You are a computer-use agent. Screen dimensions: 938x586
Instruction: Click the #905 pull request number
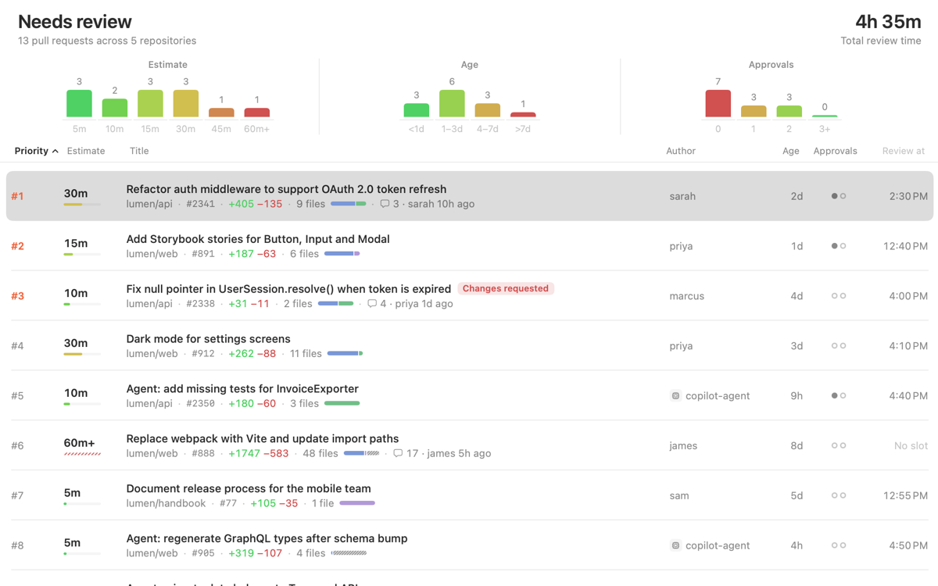[x=203, y=554]
